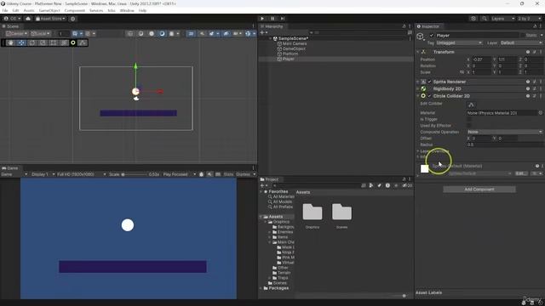
Task: Select the Hand view tool in Scene
Action: click(11, 42)
